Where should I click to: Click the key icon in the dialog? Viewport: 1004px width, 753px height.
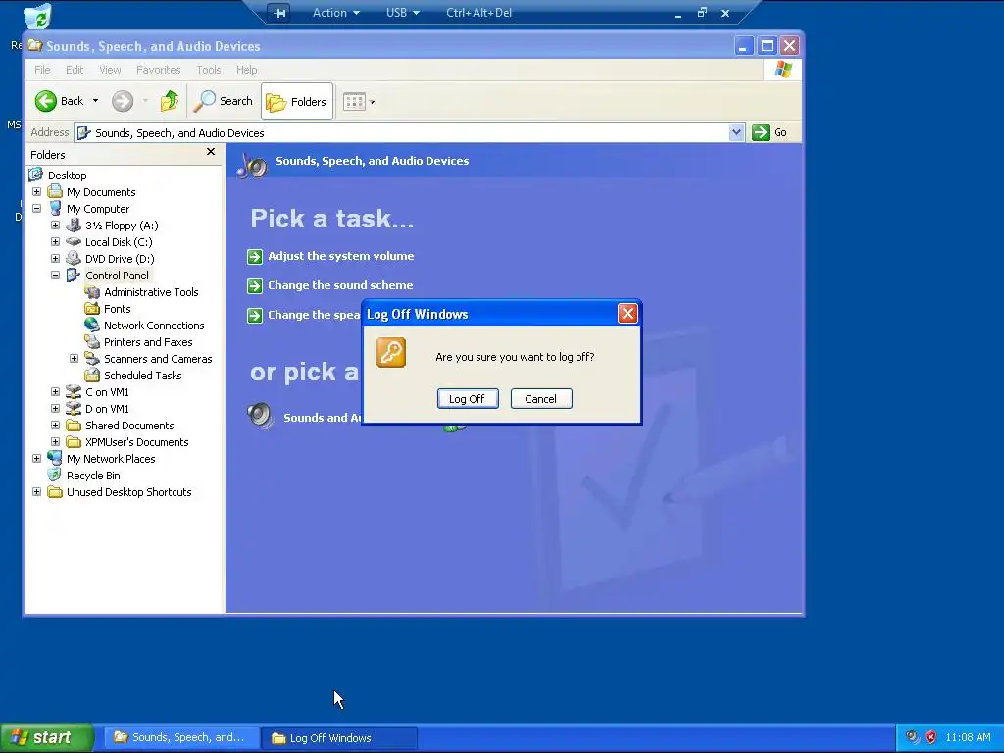(x=391, y=353)
